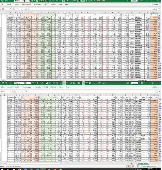Click the 9:15 PM clock in taskbar
The height and width of the screenshot is (170, 162).
[151, 169]
